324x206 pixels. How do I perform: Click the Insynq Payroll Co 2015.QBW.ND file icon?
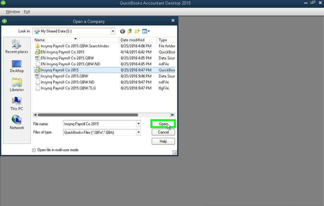coord(38,82)
